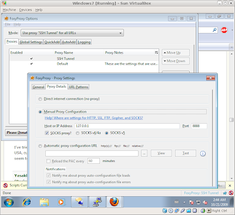This screenshot has width=235, height=215.
Task: Switch to Firefox in the taskbar
Action: [114, 202]
